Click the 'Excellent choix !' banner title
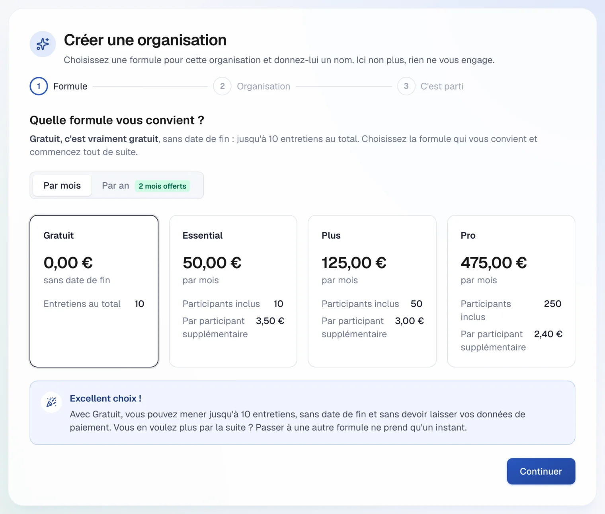Screen dimensions: 605x514 tap(105, 399)
